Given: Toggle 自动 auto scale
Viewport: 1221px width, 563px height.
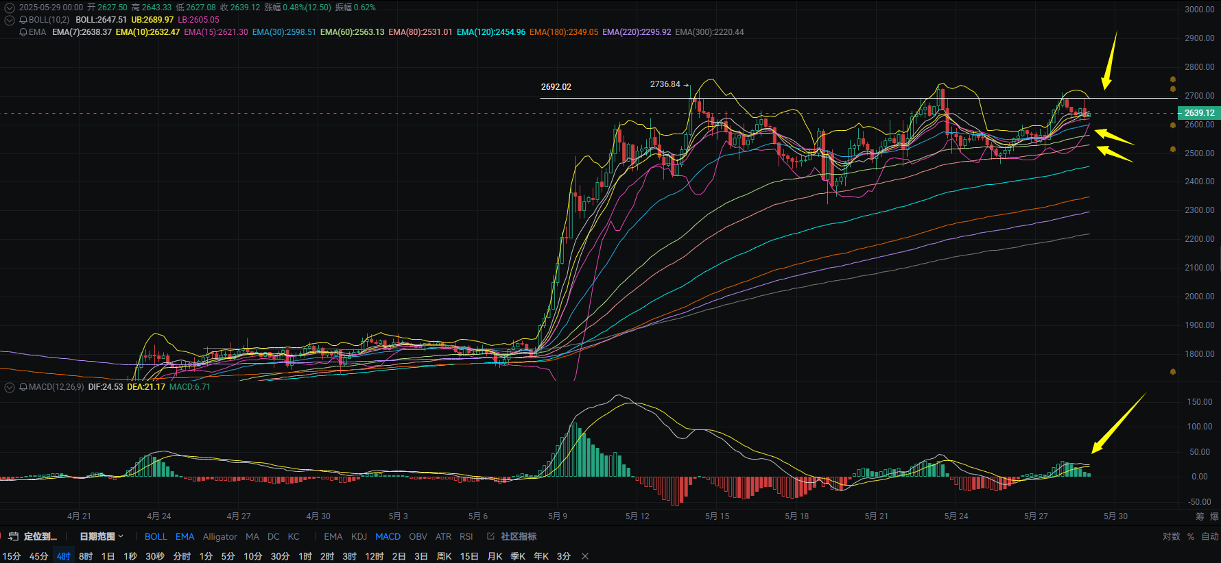Looking at the screenshot, I should click(x=1210, y=536).
